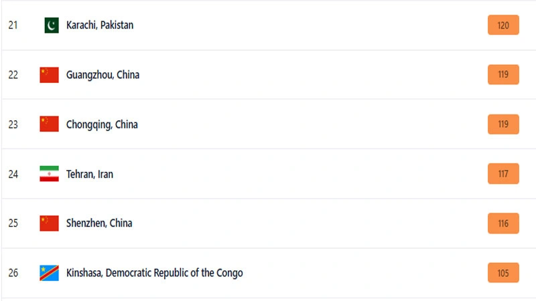The height and width of the screenshot is (301, 536).
Task: Click the orange 120 AQI badge
Action: [503, 25]
